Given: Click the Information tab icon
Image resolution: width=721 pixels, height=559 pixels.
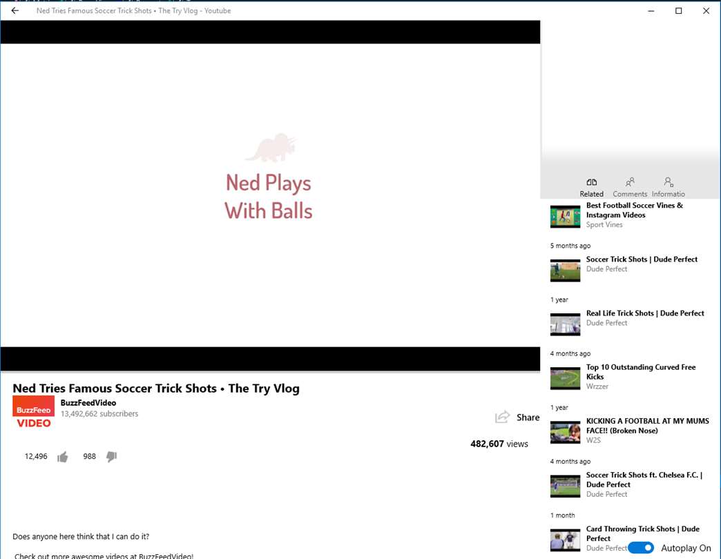Looking at the screenshot, I should click(x=669, y=182).
